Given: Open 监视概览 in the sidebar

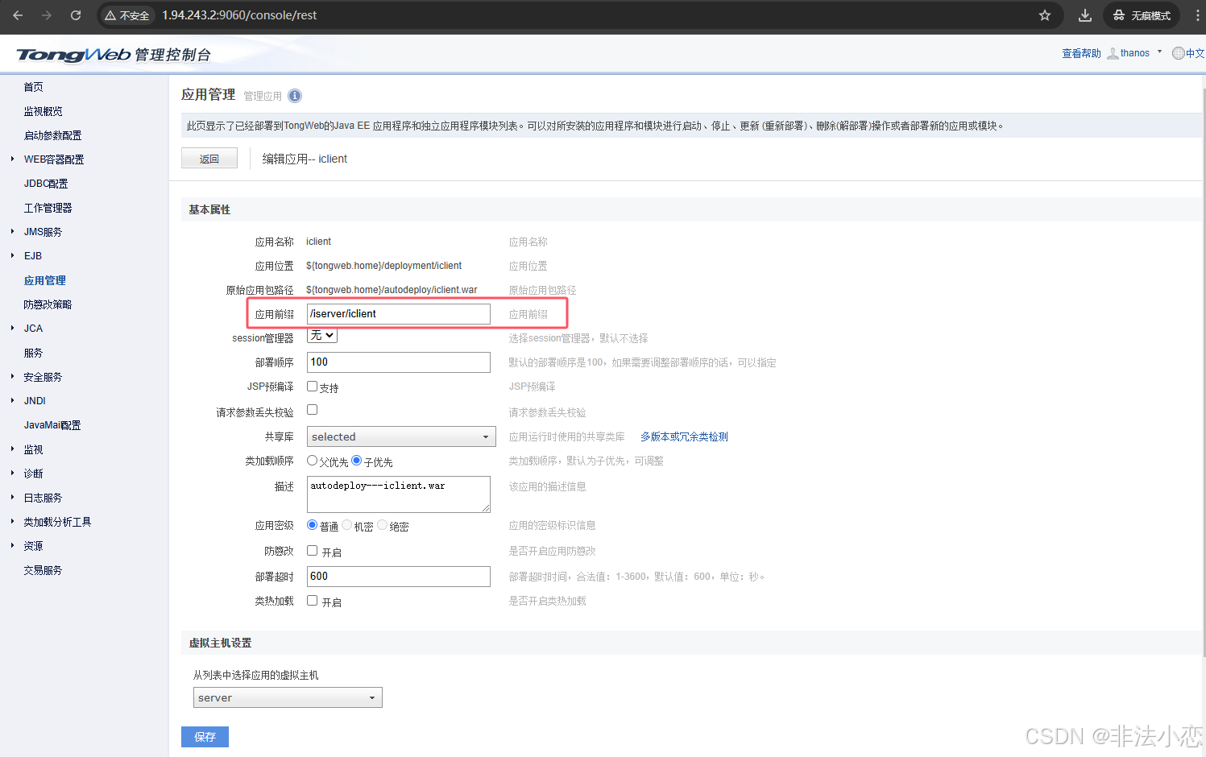Looking at the screenshot, I should click(x=44, y=111).
